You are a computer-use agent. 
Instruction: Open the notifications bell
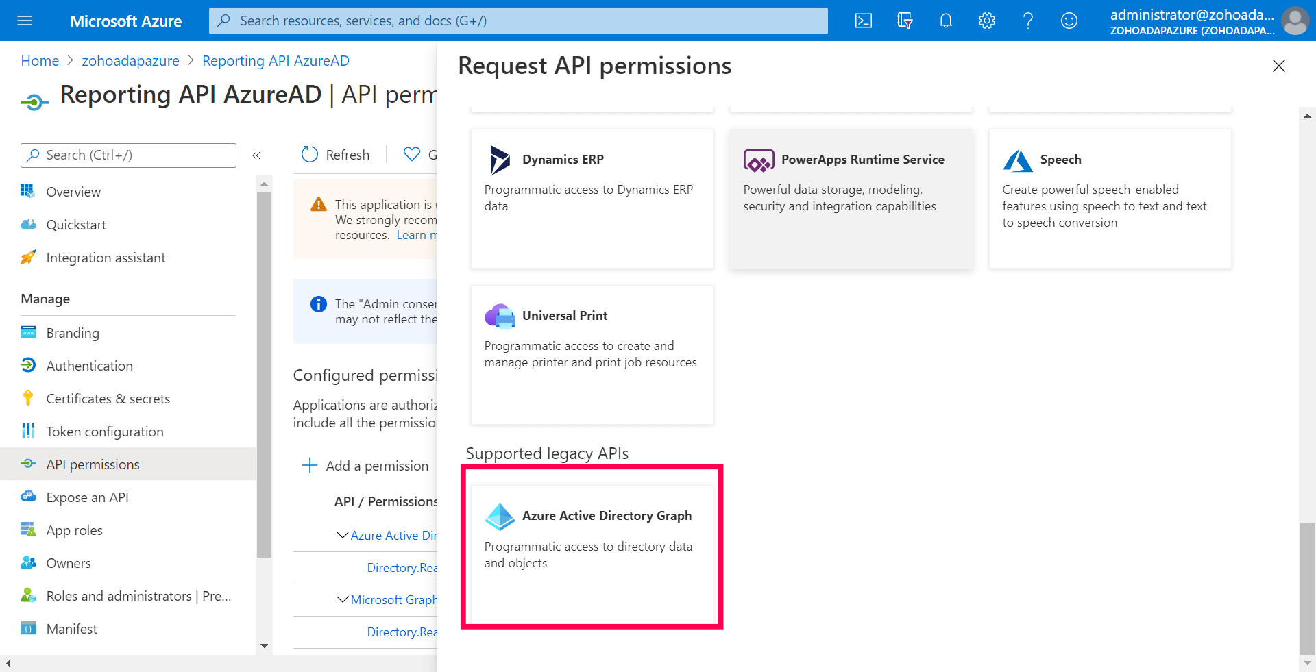click(x=946, y=21)
